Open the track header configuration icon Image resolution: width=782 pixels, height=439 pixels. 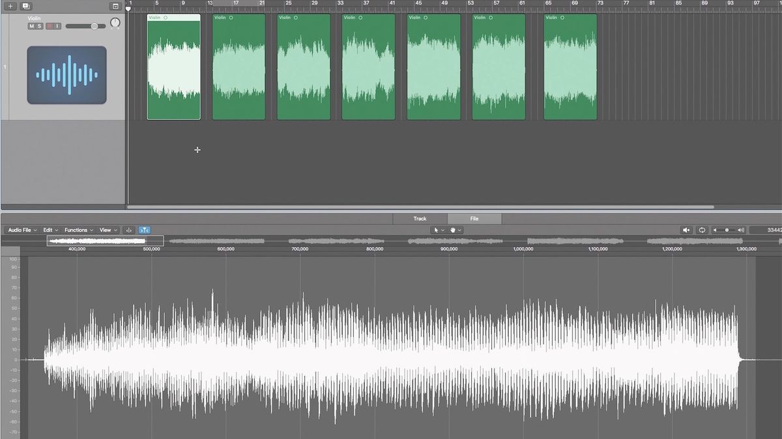116,6
